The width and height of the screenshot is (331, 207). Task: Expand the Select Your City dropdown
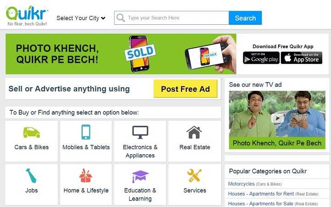click(x=81, y=18)
